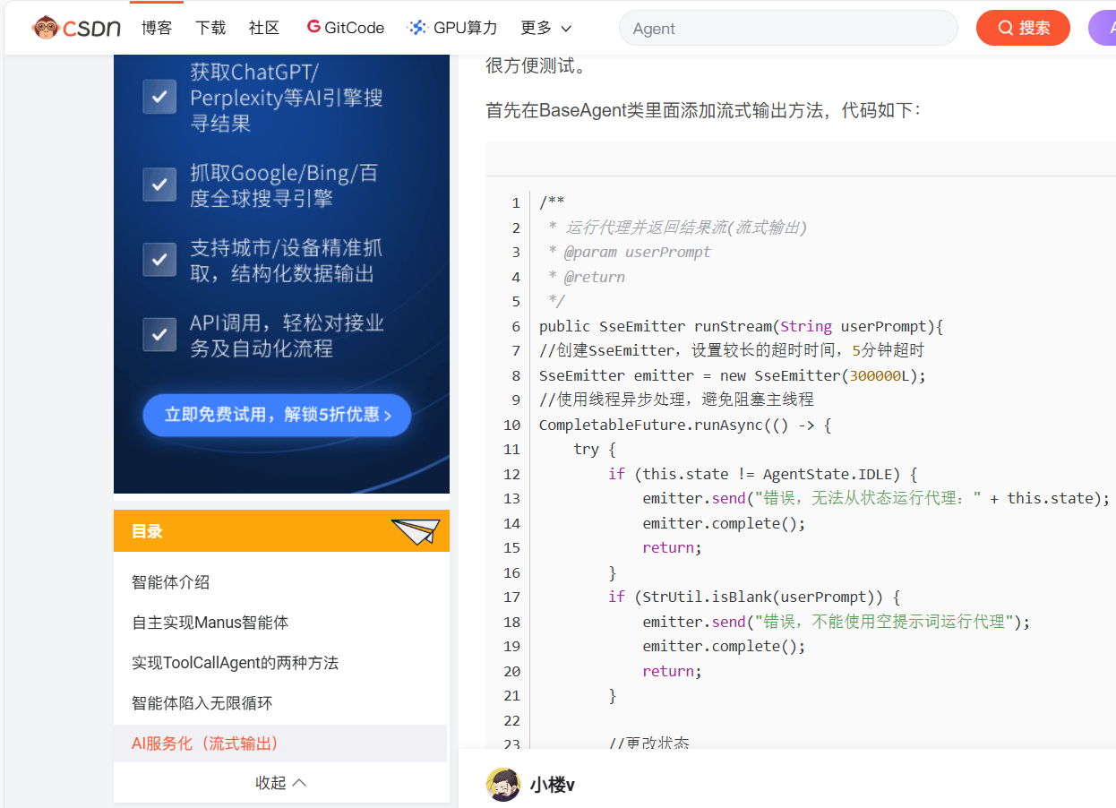Screen dimensions: 1116x808
Task: Click code line 10 CompletableFuture.runAsync
Action: click(x=685, y=425)
